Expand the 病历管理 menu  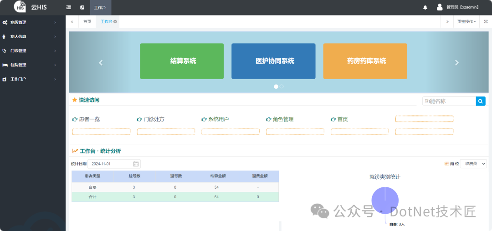point(33,23)
